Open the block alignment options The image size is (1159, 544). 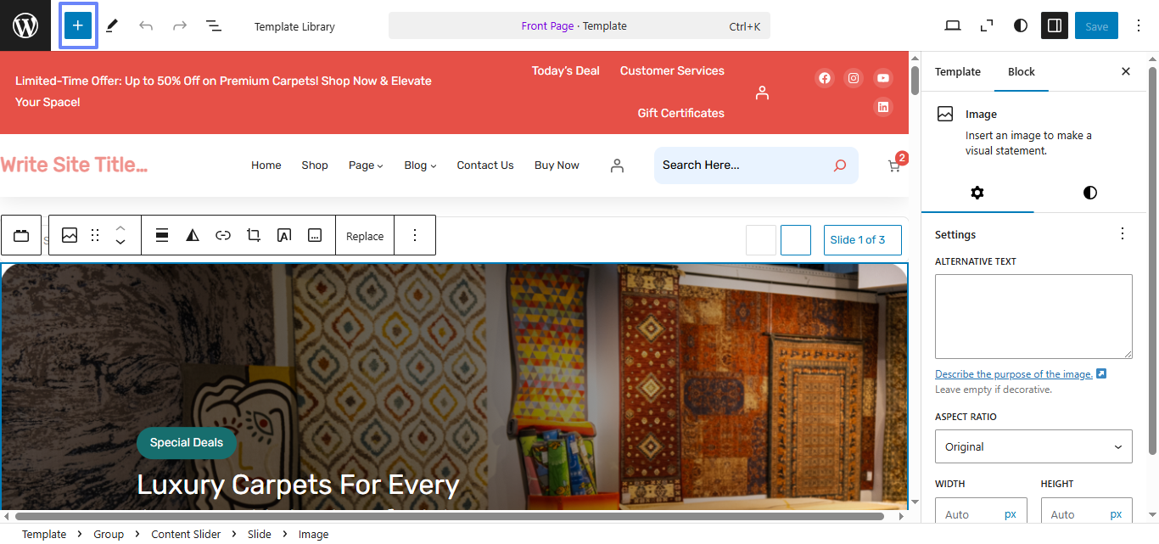point(162,235)
